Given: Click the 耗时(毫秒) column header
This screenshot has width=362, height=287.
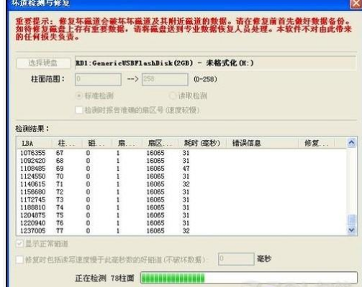Looking at the screenshot, I should [202, 143].
